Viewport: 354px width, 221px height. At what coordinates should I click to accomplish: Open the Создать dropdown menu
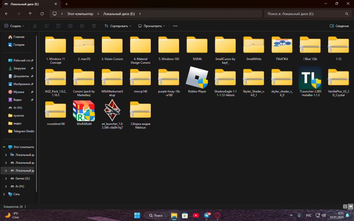tap(14, 26)
